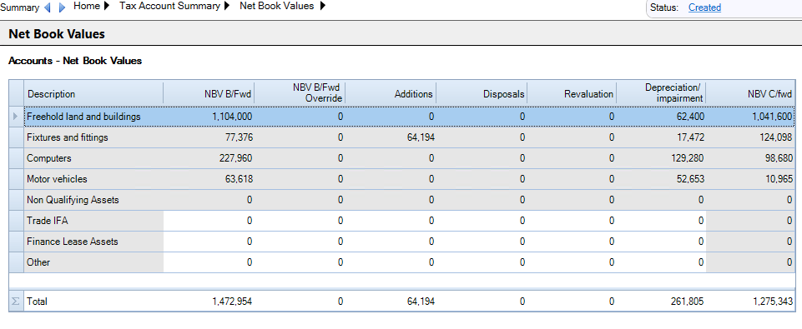Edit Other Revaluation field
This screenshot has height=329, width=802.
(572, 262)
